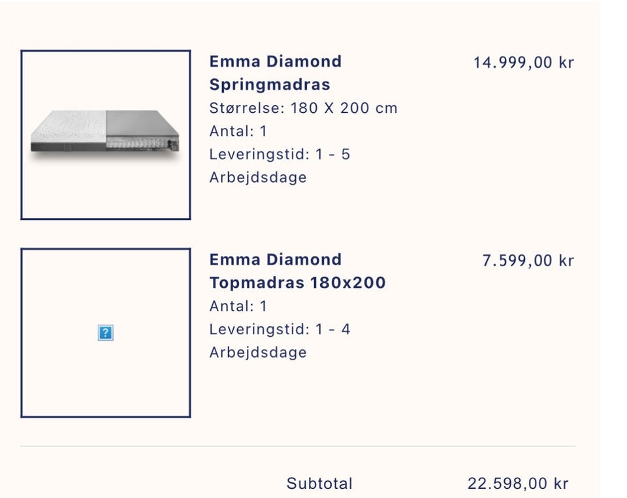Select the 14.999,00 kr price
This screenshot has width=627, height=498.
[x=523, y=63]
